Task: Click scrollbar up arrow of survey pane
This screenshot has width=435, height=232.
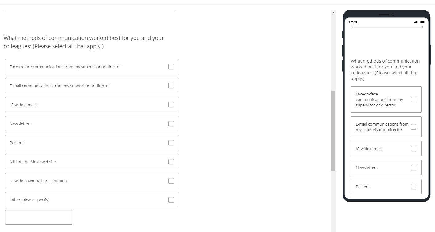Action: point(333,13)
